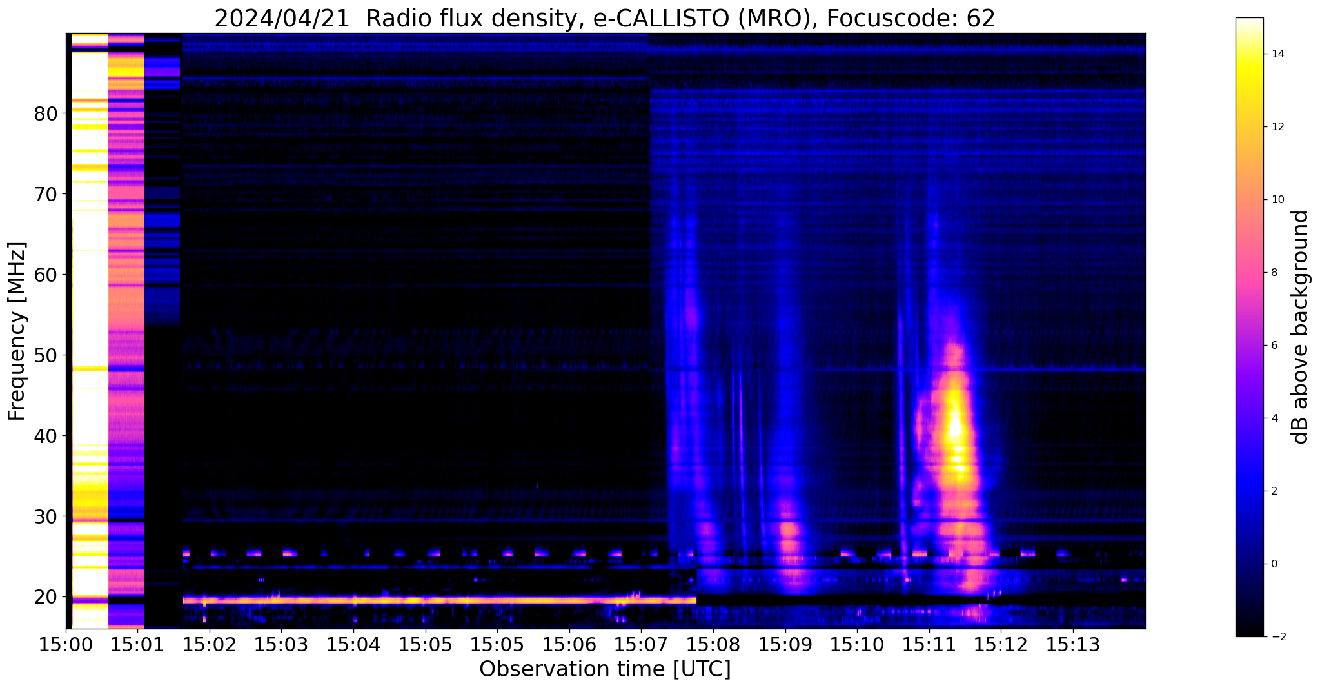Click the 15:07 time tick label
Screen dimensions: 1320x688
tap(641, 644)
